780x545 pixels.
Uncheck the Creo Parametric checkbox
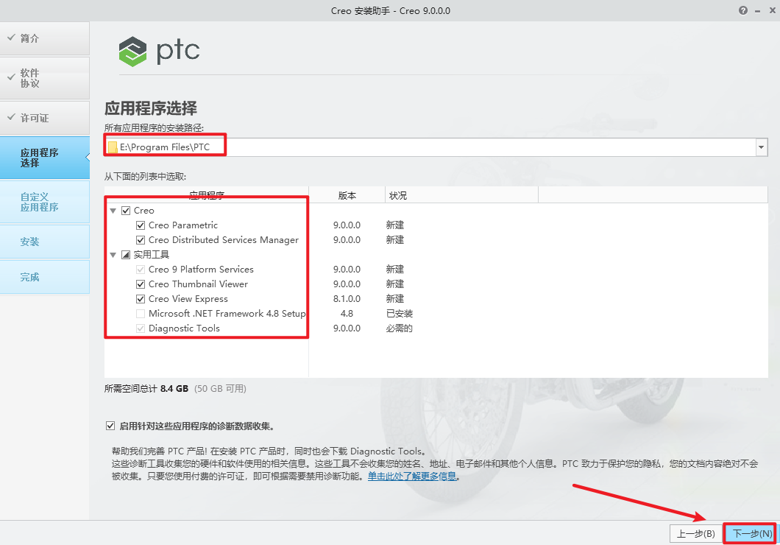click(140, 225)
